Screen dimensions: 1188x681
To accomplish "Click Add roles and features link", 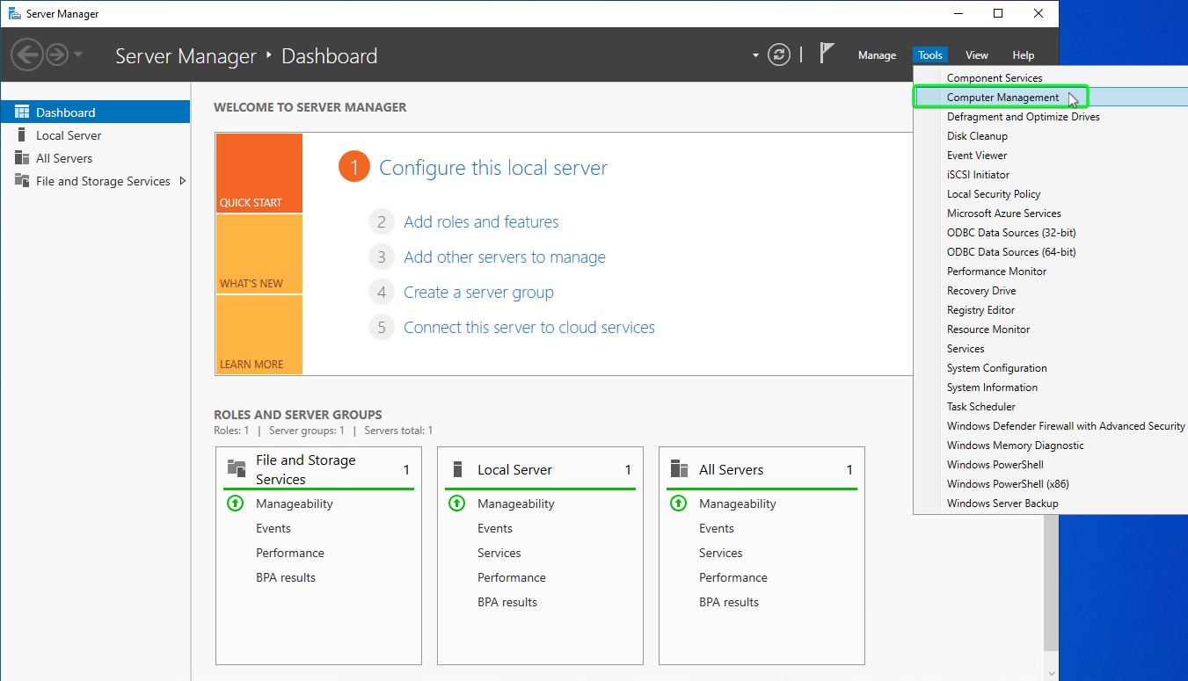I will 481,222.
